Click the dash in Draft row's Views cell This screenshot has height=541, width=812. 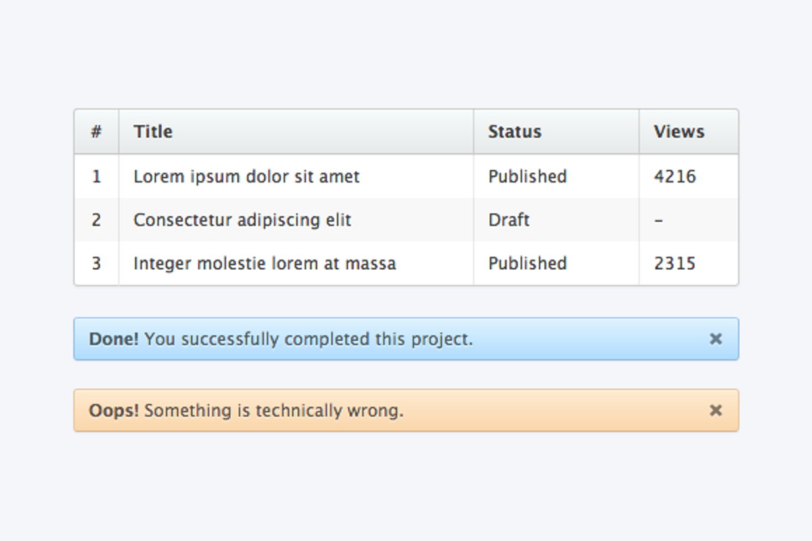(659, 220)
